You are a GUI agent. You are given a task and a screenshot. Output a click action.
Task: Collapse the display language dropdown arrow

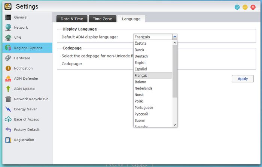[174, 37]
